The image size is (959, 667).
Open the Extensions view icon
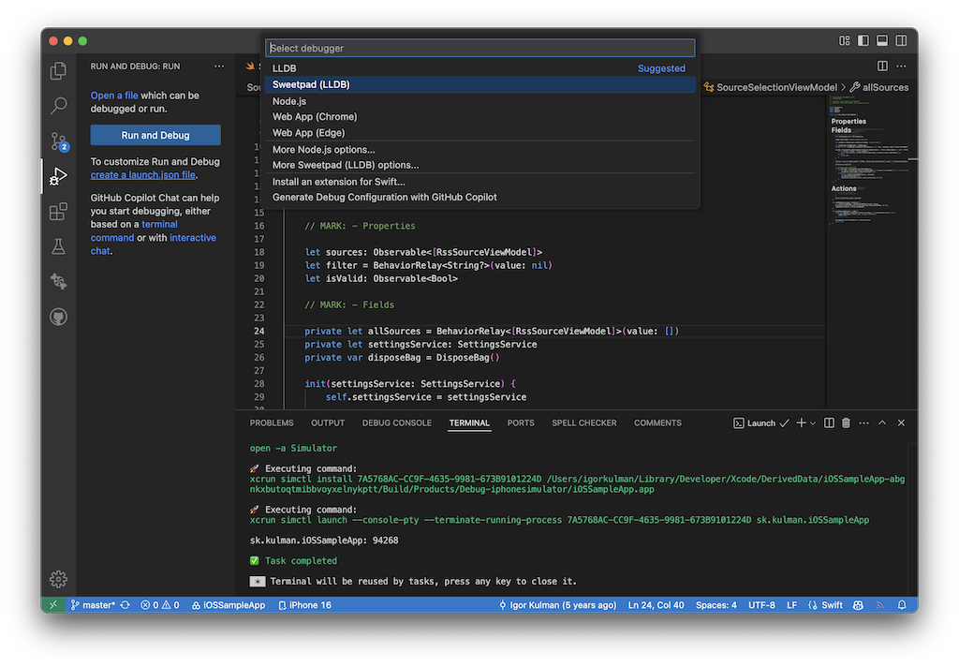58,211
